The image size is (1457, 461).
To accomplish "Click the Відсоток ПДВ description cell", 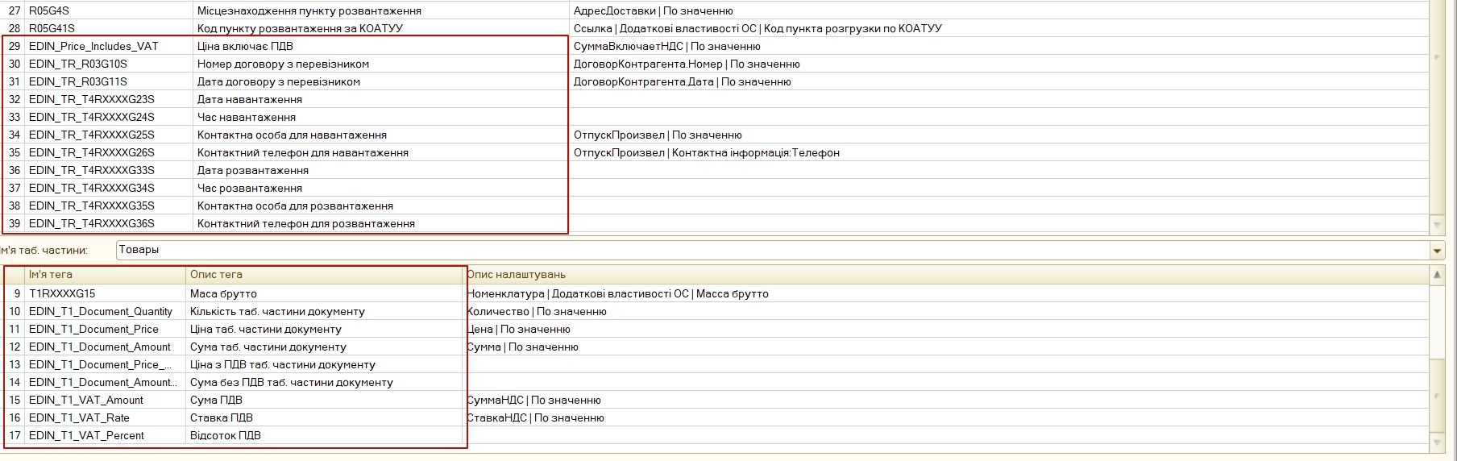I will tap(325, 435).
